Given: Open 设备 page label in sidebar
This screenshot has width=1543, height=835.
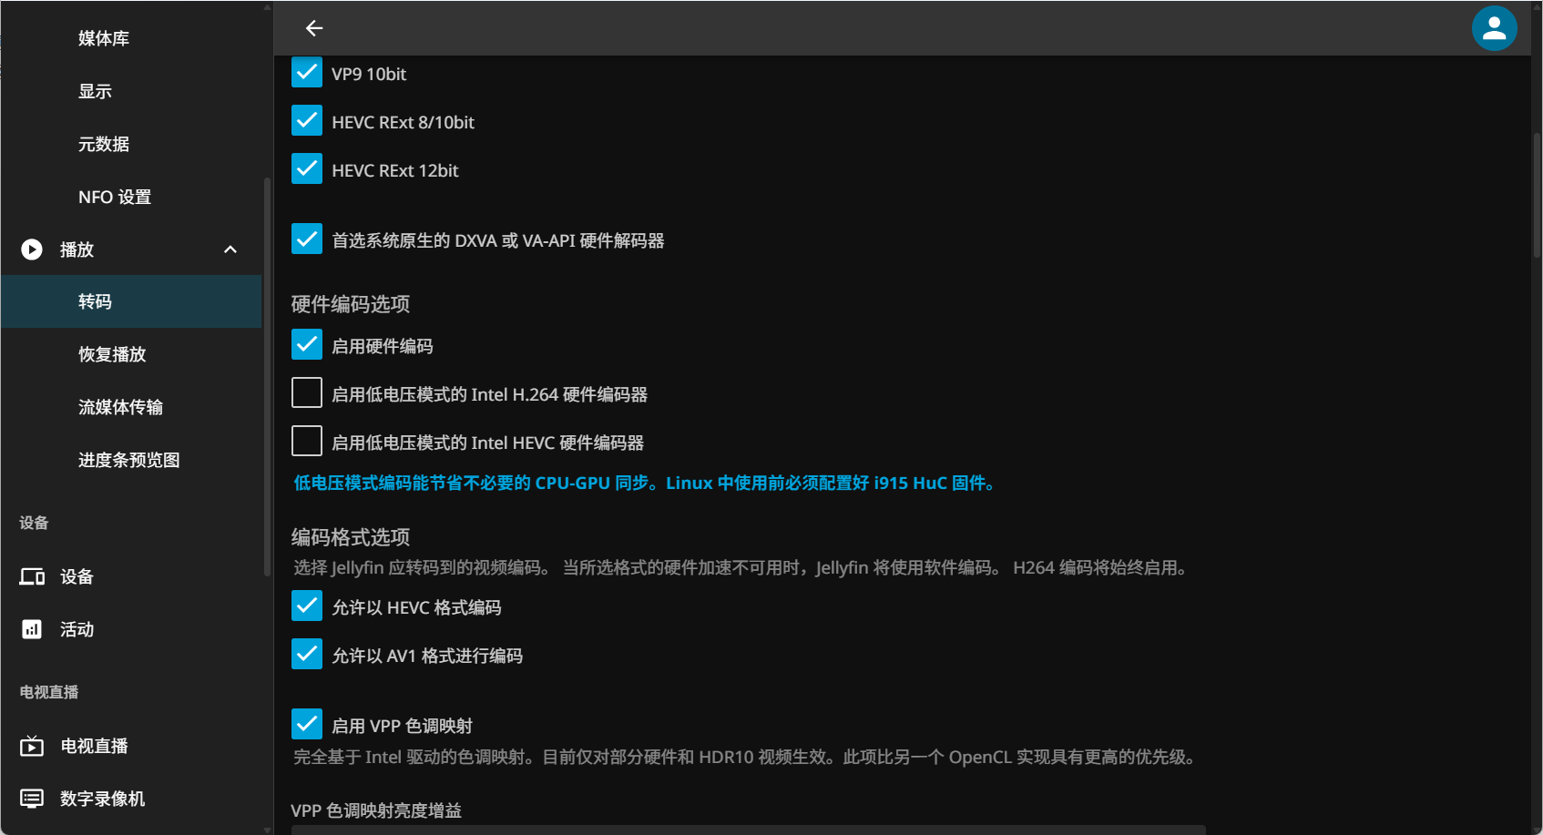Looking at the screenshot, I should [77, 576].
